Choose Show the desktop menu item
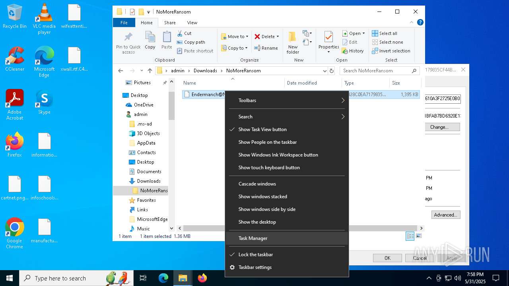Screen dimensions: 509x286 287,222
